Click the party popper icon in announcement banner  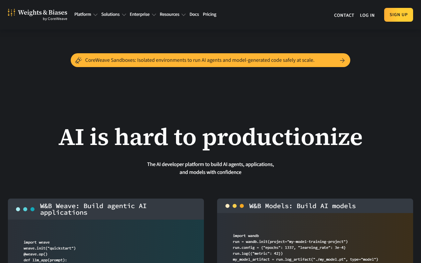(79, 60)
